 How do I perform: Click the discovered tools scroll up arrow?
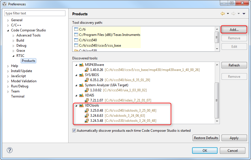click(x=217, y=65)
